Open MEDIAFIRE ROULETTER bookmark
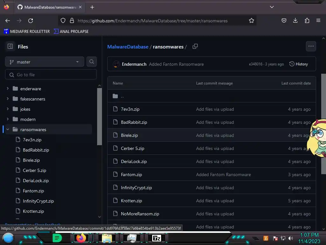The height and width of the screenshot is (245, 326). click(x=27, y=32)
